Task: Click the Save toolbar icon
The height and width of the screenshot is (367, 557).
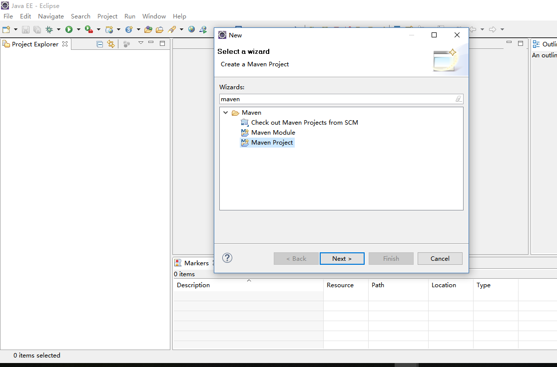Action: click(x=25, y=29)
